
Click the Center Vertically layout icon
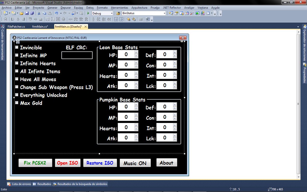[x=121, y=19]
